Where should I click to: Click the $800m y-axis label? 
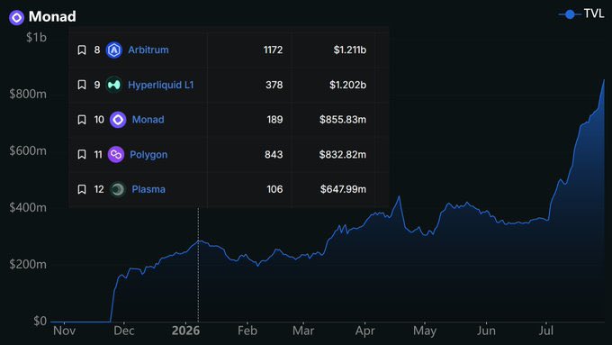(28, 95)
